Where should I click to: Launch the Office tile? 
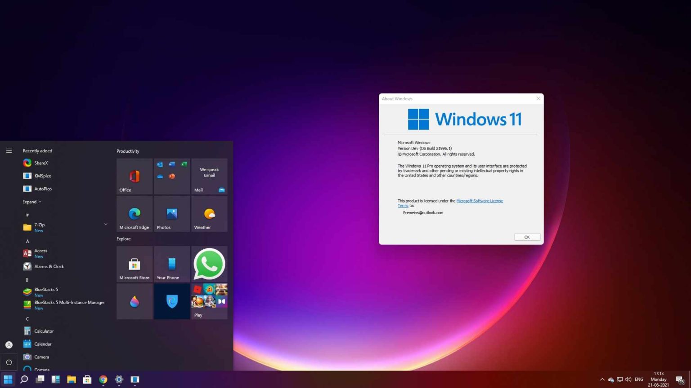click(x=134, y=176)
